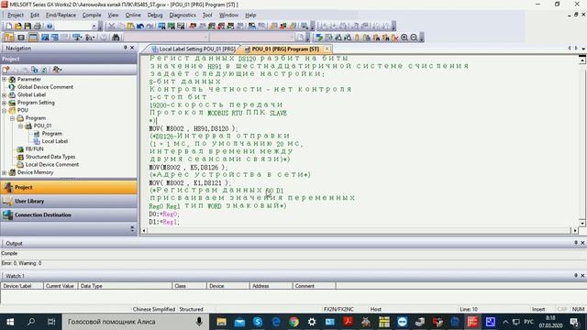The width and height of the screenshot is (587, 330).
Task: Click the blue-green arrows convert icon
Action: pyautogui.click(x=319, y=38)
